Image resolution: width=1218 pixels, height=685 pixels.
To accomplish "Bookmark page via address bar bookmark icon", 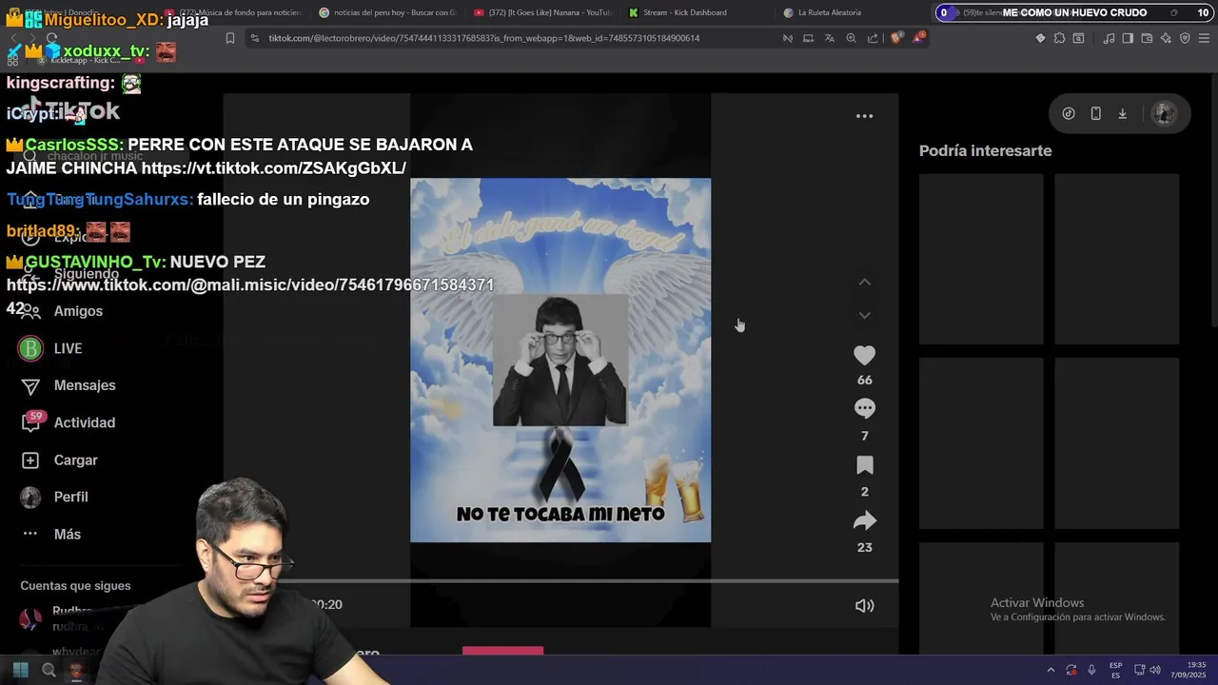I will point(230,38).
